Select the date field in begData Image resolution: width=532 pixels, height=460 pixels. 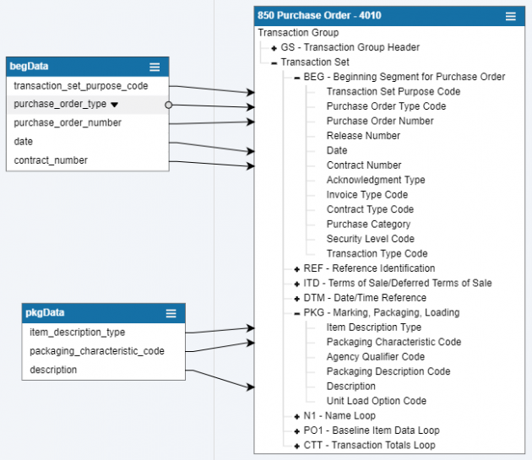tap(88, 142)
